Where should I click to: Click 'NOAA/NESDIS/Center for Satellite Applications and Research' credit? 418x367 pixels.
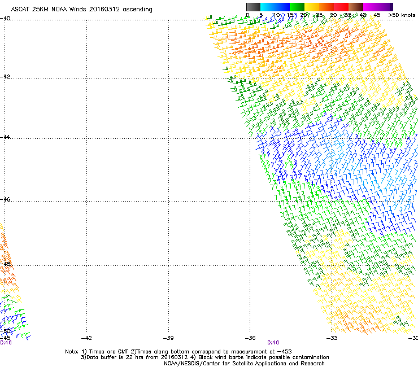tap(244, 364)
